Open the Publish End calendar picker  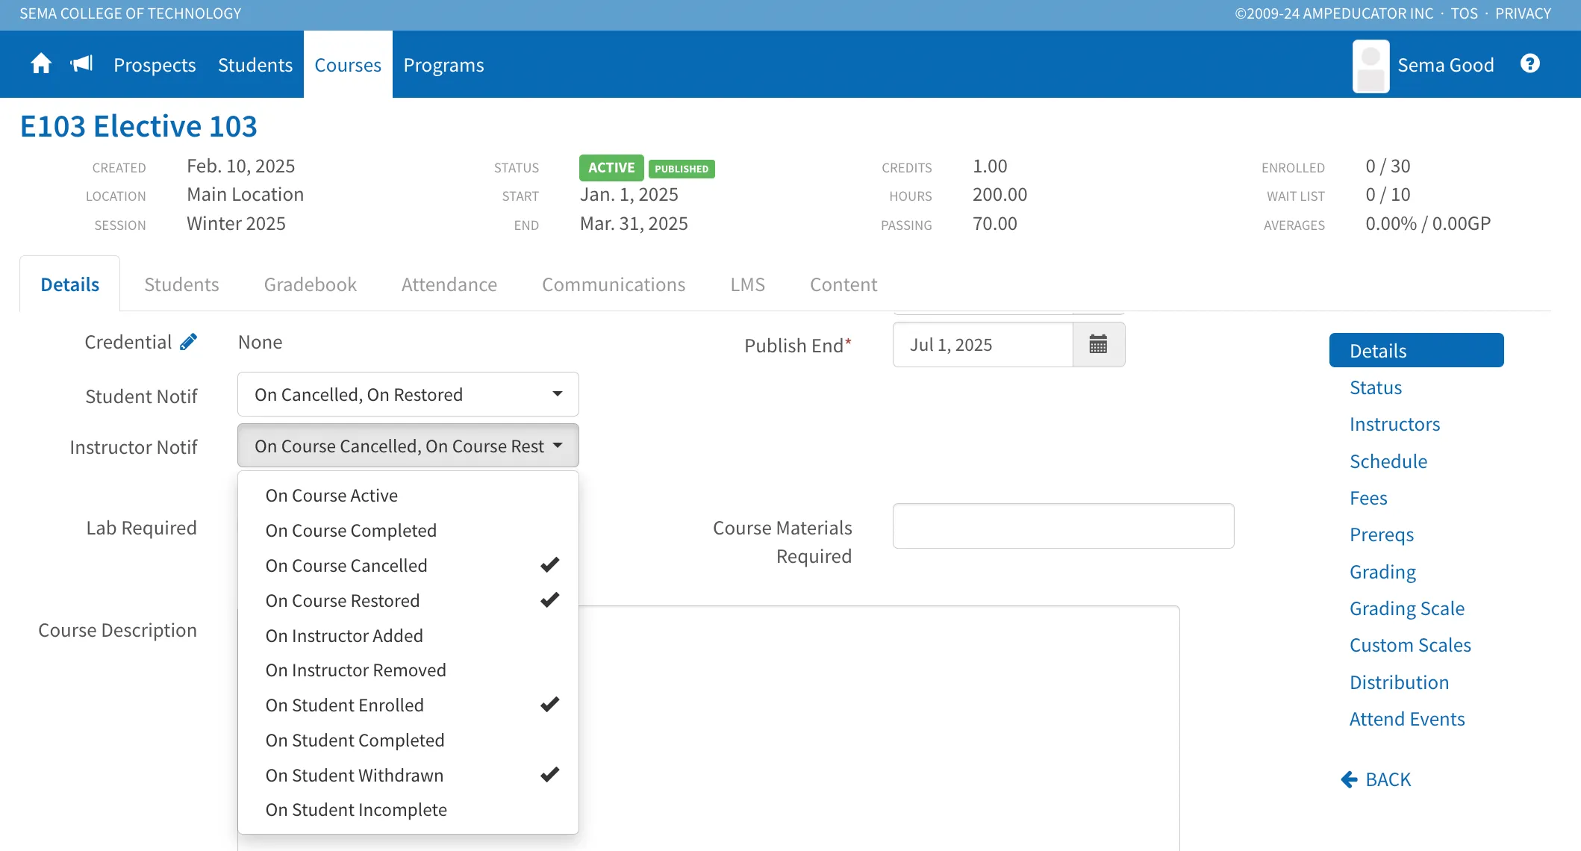pyautogui.click(x=1098, y=345)
